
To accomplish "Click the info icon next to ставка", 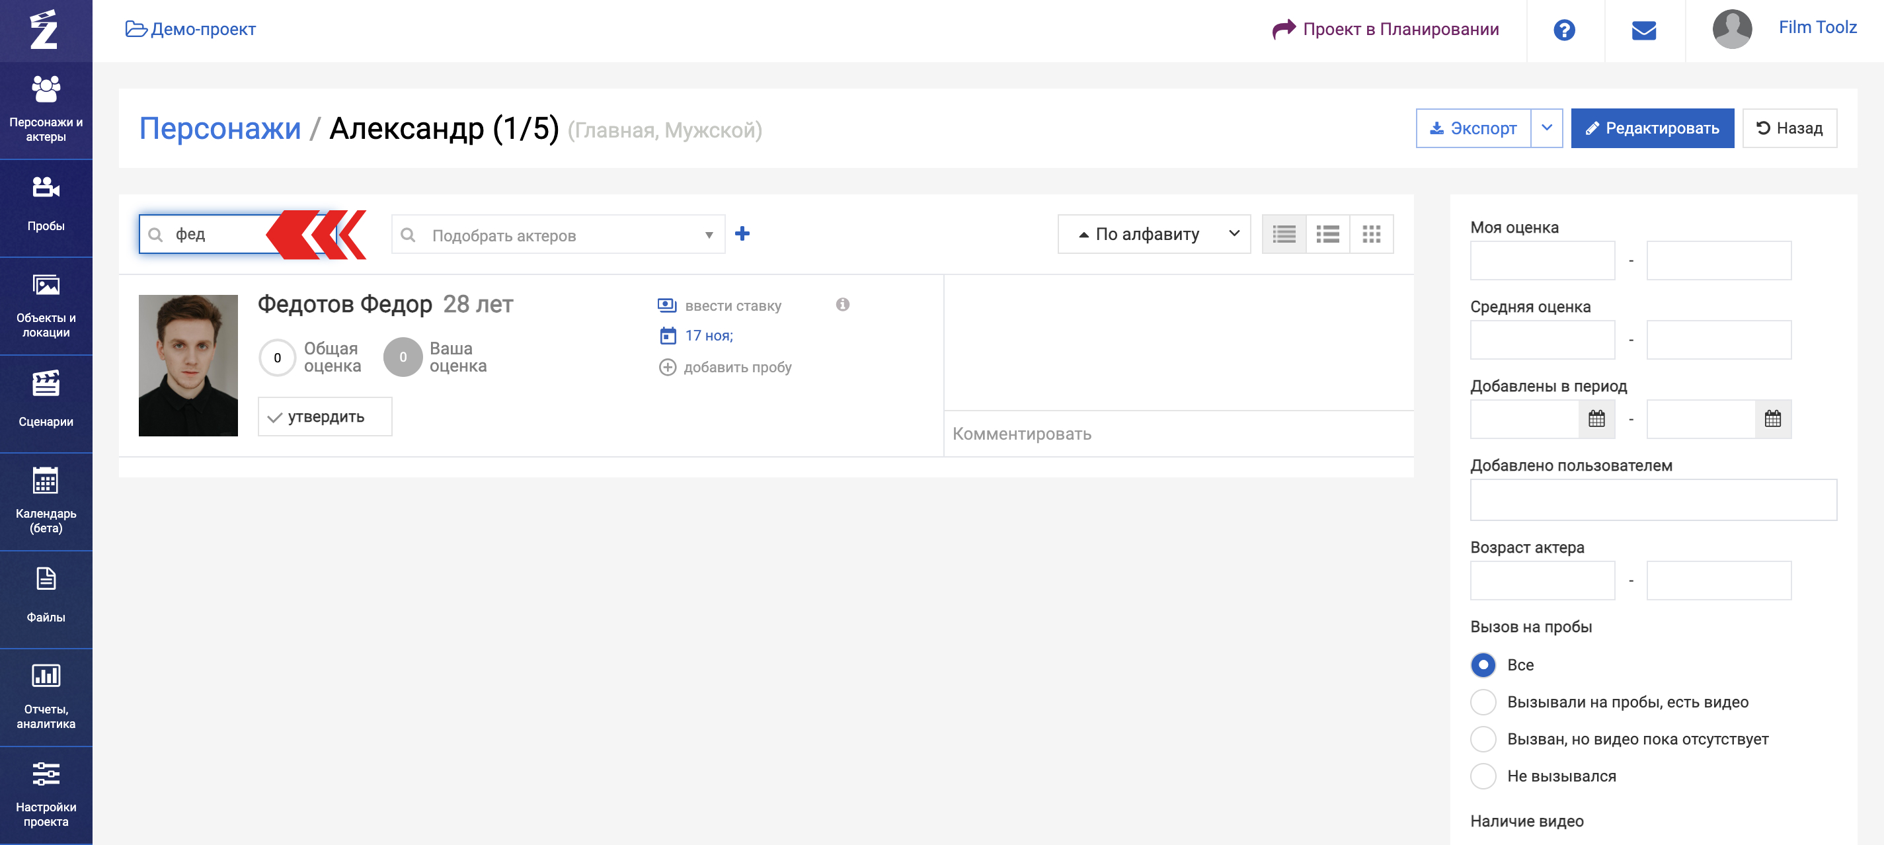I will 843,304.
